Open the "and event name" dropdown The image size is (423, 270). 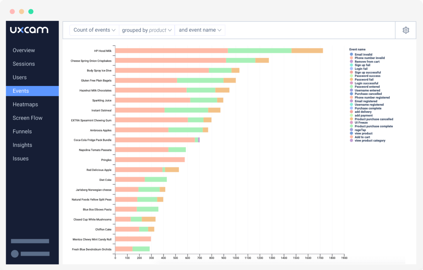pyautogui.click(x=200, y=30)
